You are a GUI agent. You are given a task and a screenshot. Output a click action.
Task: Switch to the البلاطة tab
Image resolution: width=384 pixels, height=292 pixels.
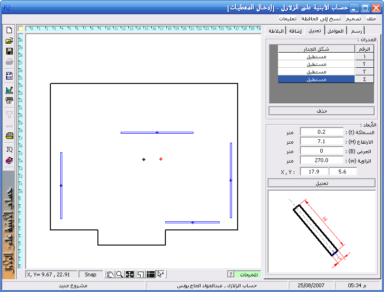(277, 31)
